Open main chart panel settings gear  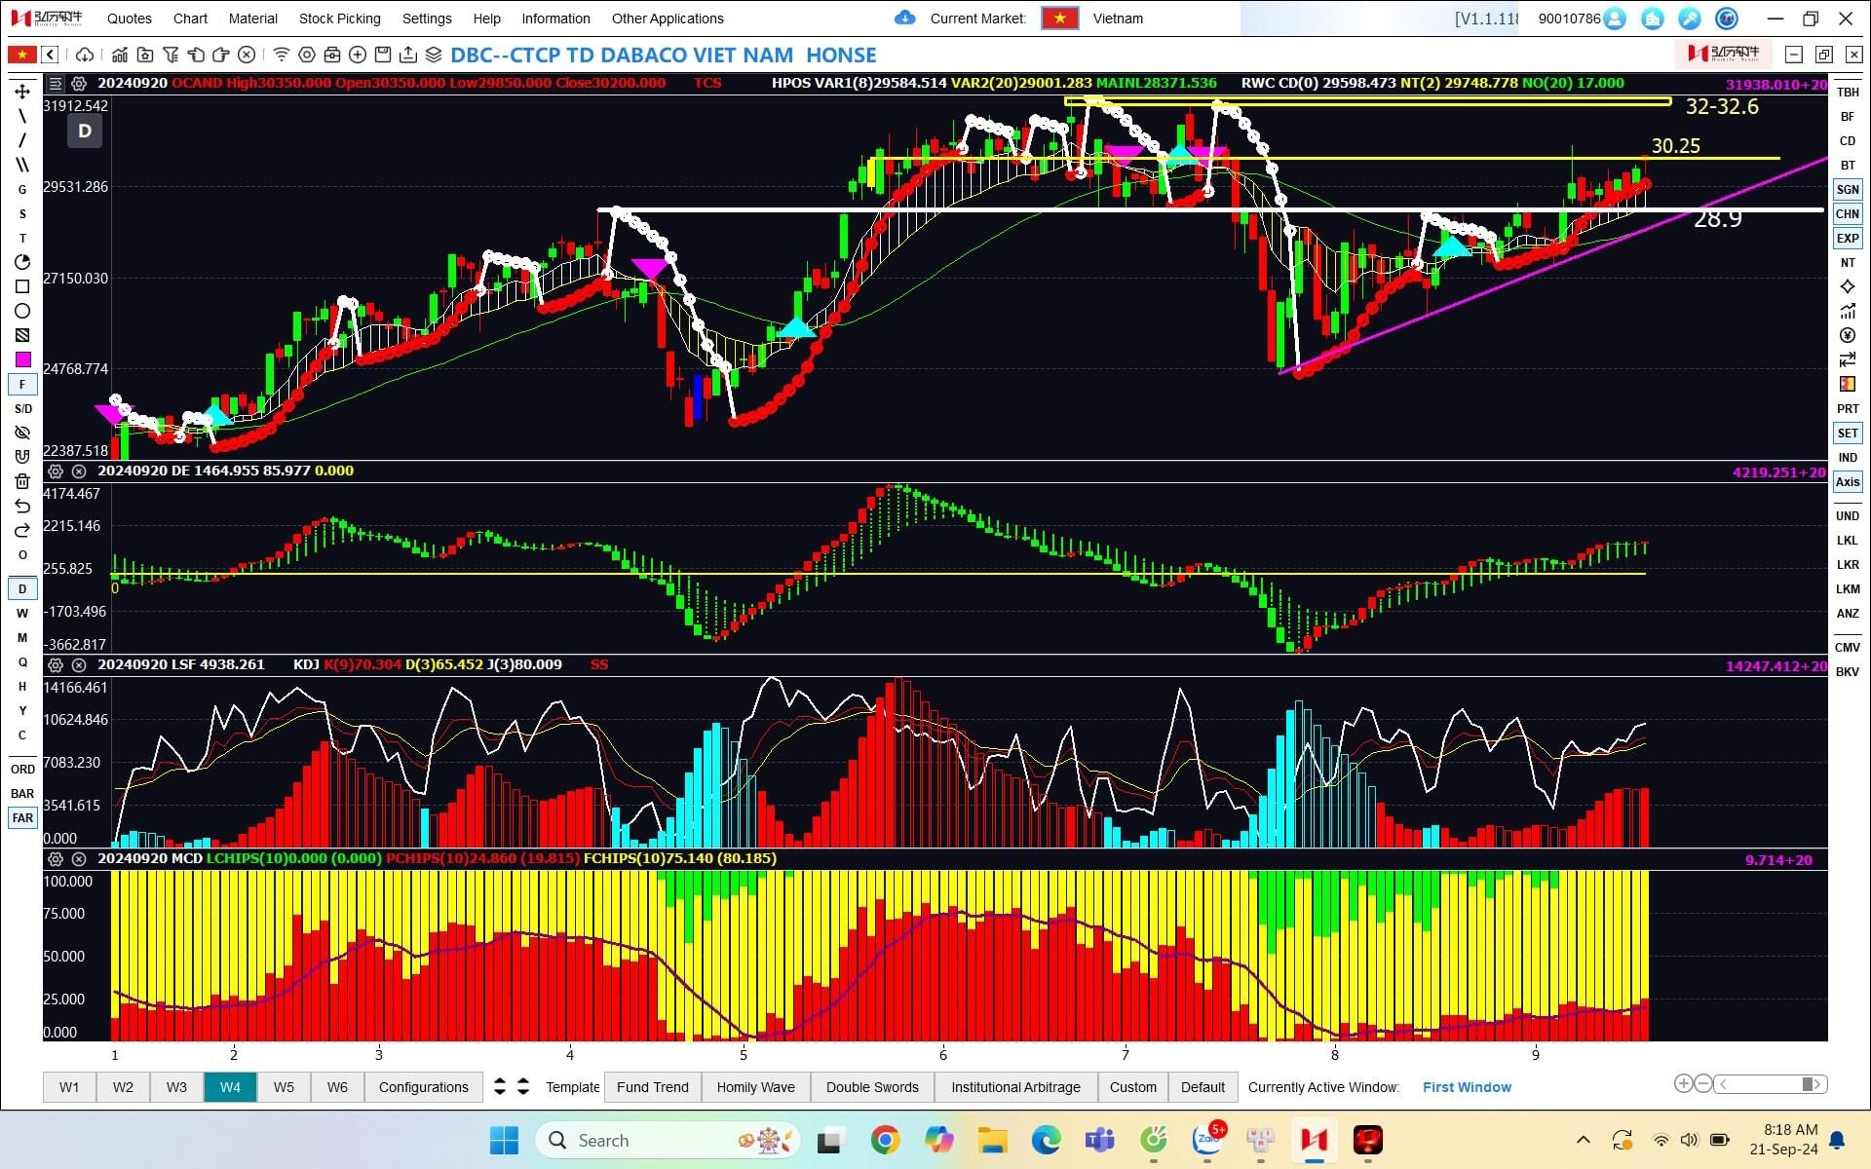point(79,83)
